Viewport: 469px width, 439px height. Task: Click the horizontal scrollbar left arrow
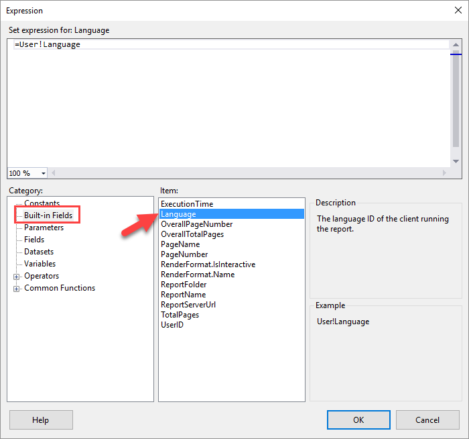pos(53,173)
